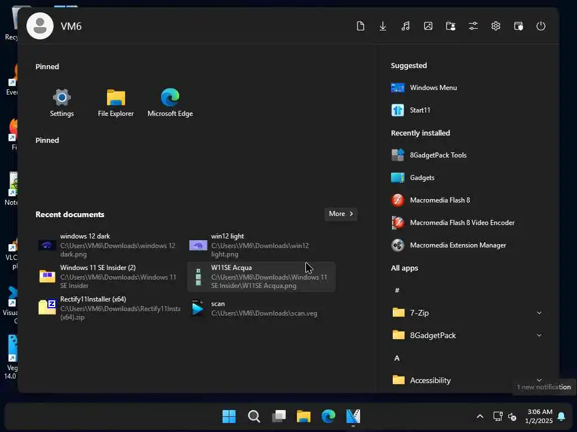Open the Pictures icon in header
Image resolution: width=577 pixels, height=432 pixels.
[428, 26]
